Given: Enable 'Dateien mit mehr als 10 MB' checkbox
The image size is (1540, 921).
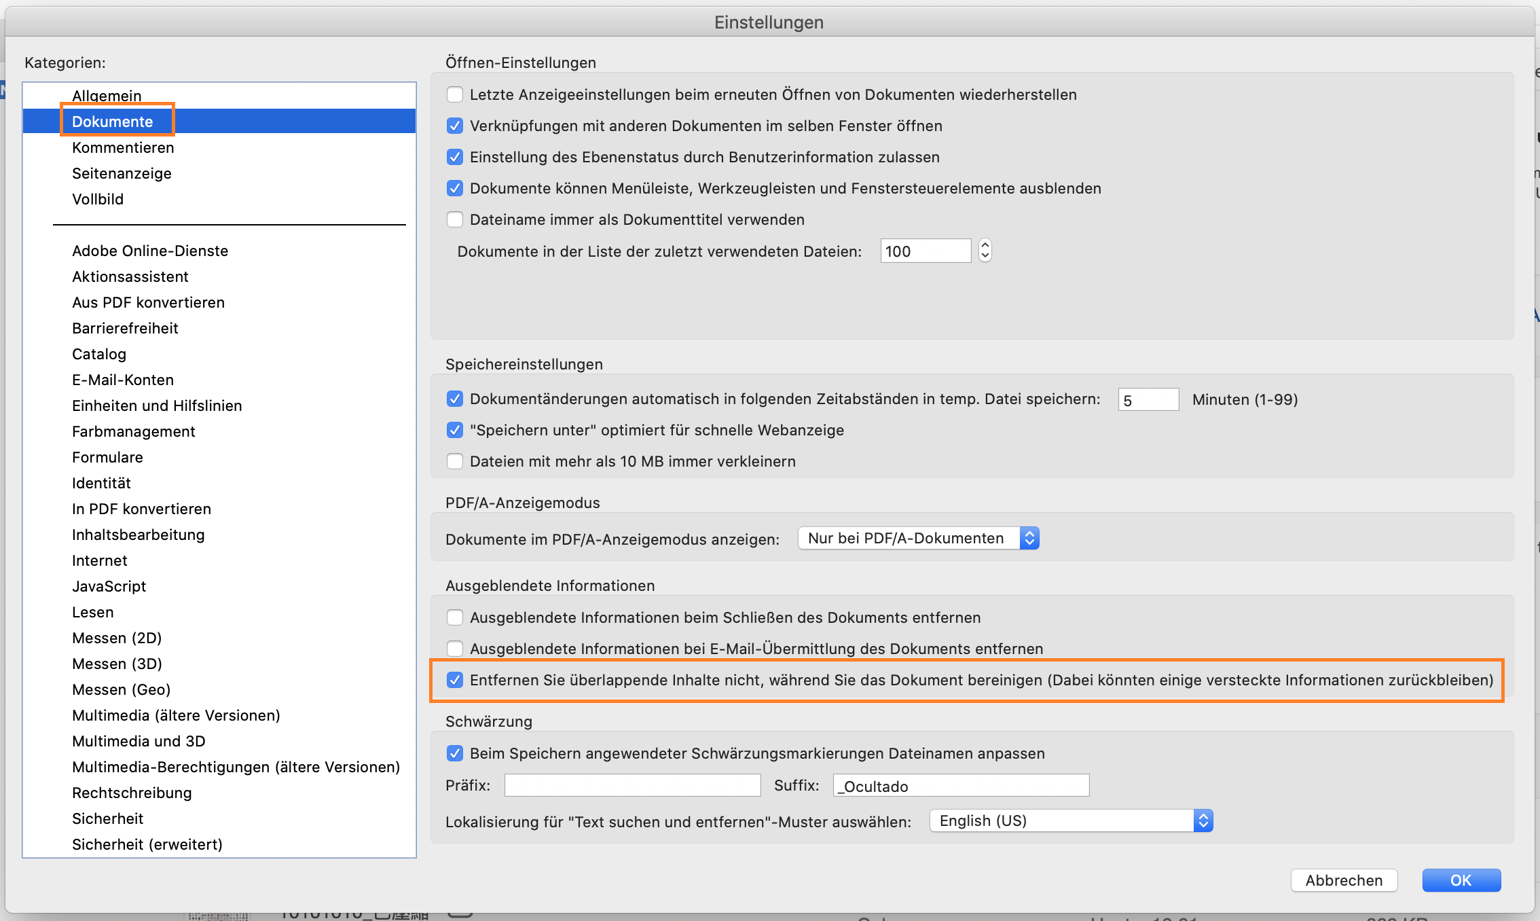Looking at the screenshot, I should [x=455, y=461].
